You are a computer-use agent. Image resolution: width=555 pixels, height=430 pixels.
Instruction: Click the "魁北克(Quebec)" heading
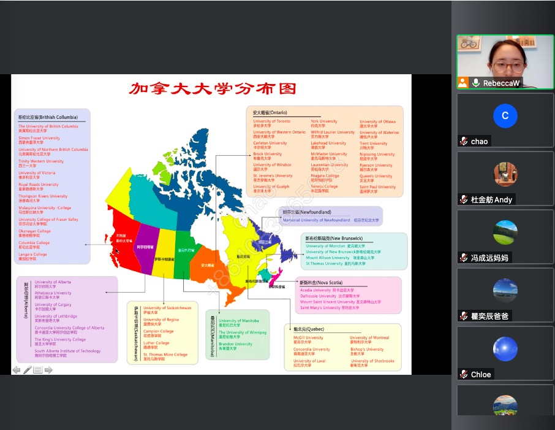click(309, 329)
